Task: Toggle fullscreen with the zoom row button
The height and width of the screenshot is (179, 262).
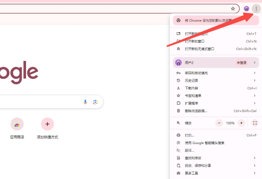Action: [x=255, y=123]
